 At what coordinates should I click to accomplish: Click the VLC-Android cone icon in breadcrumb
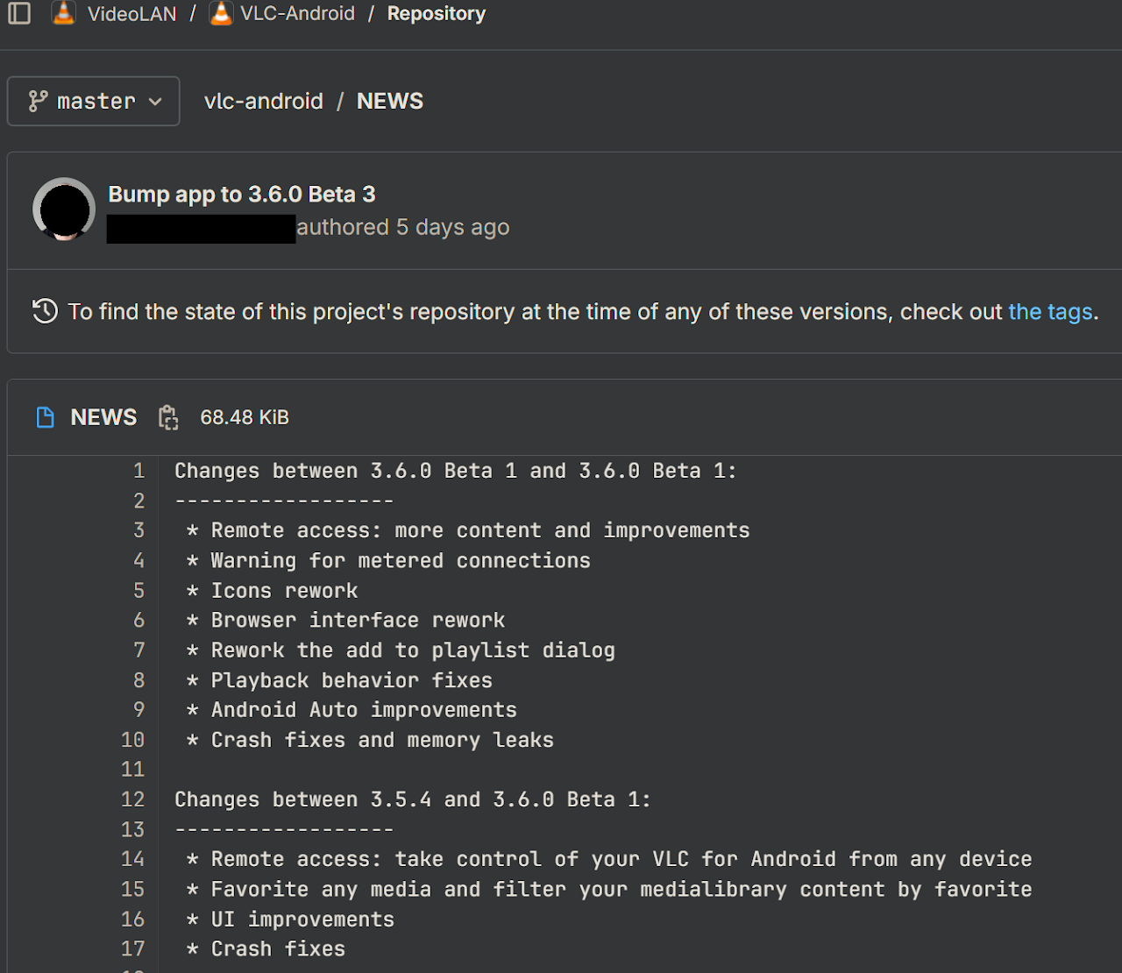coord(222,13)
